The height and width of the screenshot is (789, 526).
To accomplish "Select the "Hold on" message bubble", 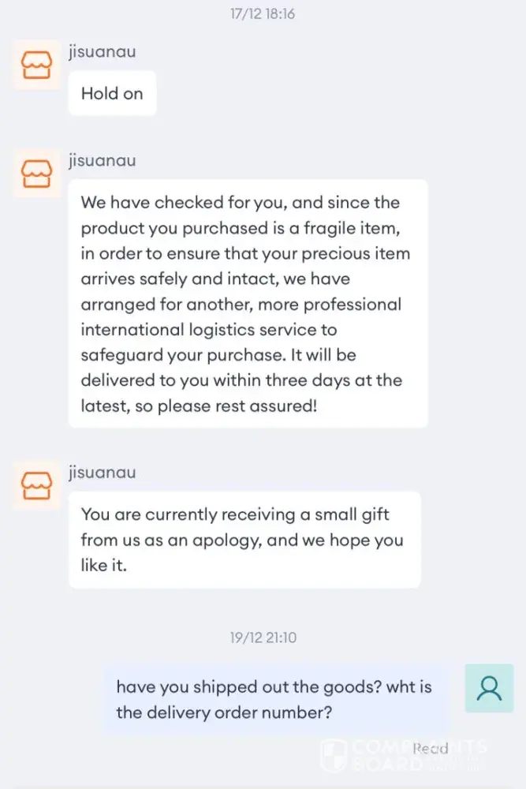I will [112, 93].
